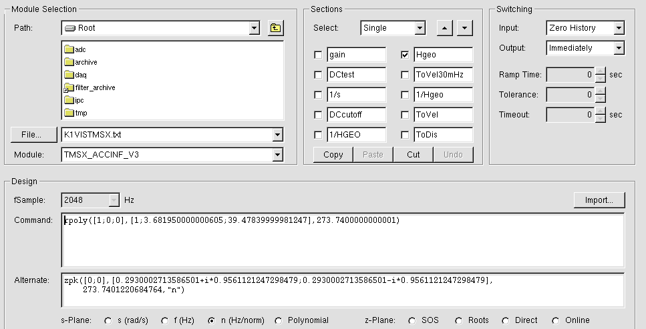The width and height of the screenshot is (646, 329).
Task: Select the Polynomial s-Plane radio button
Action: pyautogui.click(x=279, y=320)
